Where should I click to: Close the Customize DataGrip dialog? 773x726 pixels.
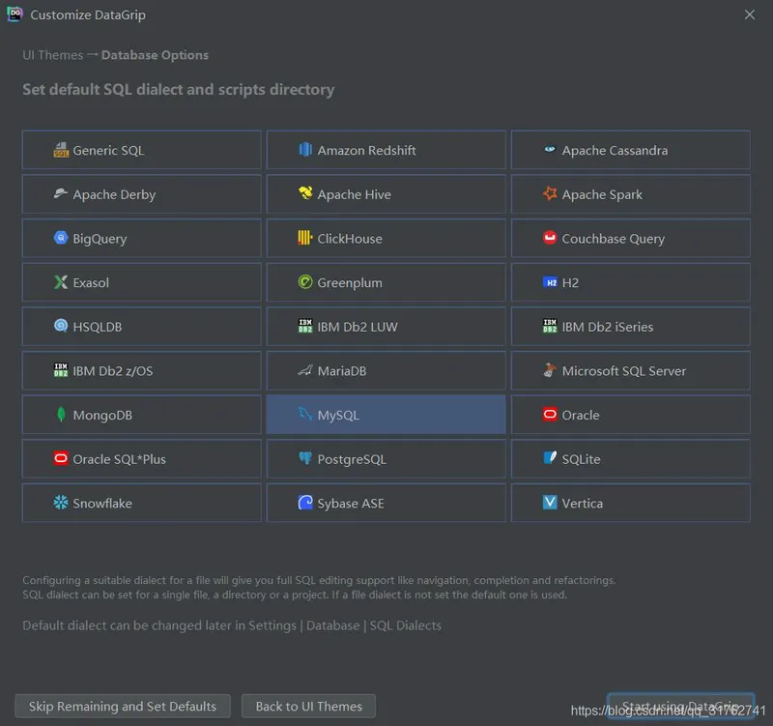click(750, 15)
